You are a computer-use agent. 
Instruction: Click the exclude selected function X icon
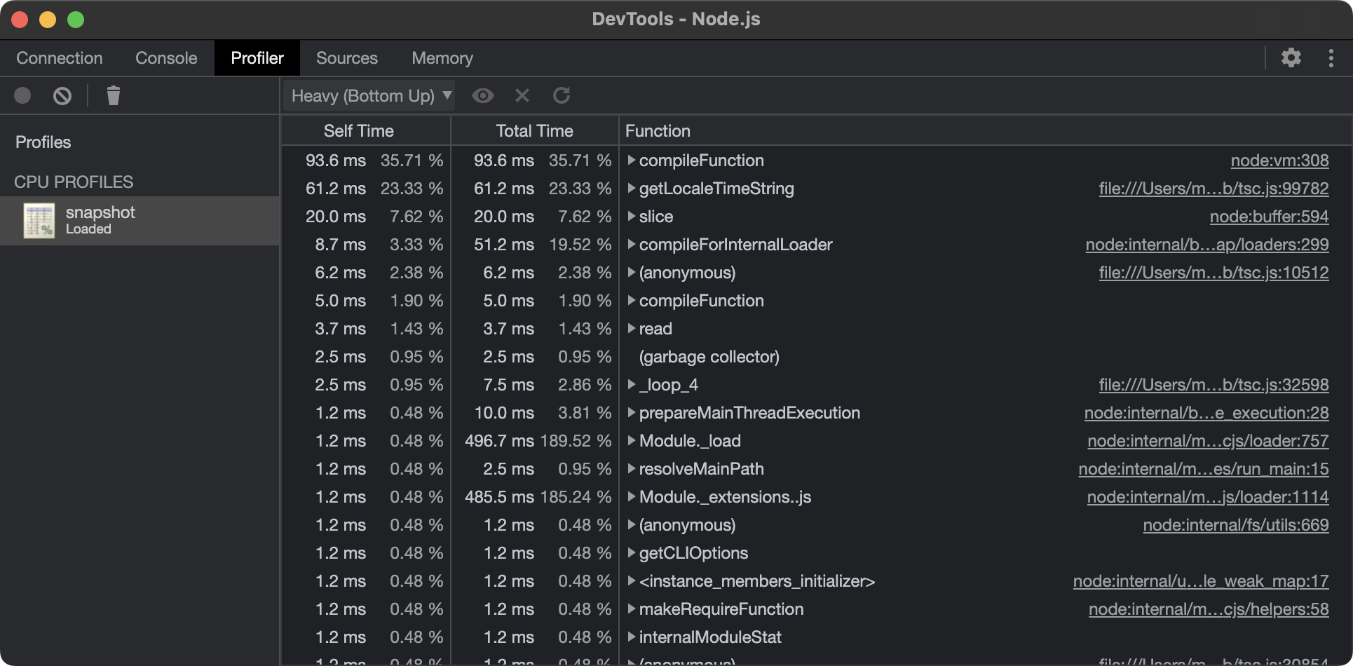522,95
